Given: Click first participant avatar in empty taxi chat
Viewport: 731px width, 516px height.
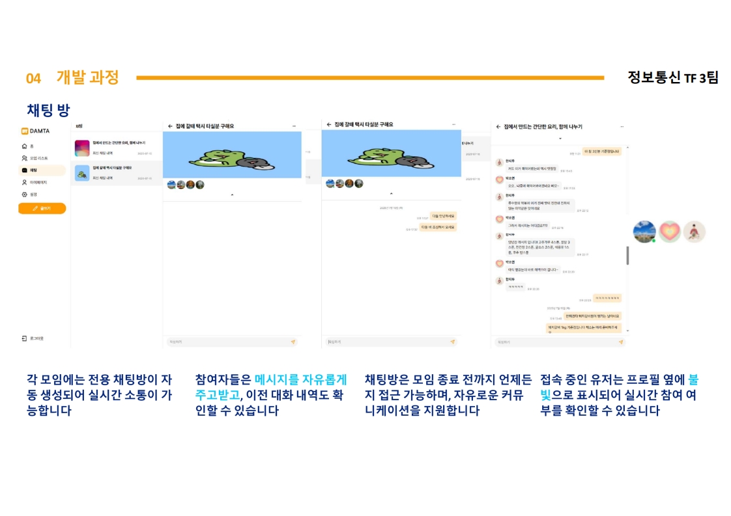Looking at the screenshot, I should [x=171, y=185].
